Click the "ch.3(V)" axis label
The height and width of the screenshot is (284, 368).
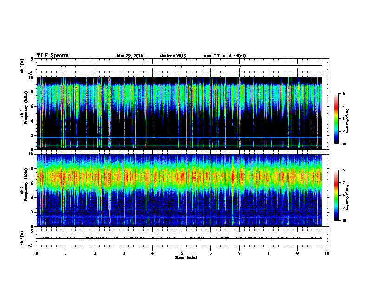click(22, 239)
